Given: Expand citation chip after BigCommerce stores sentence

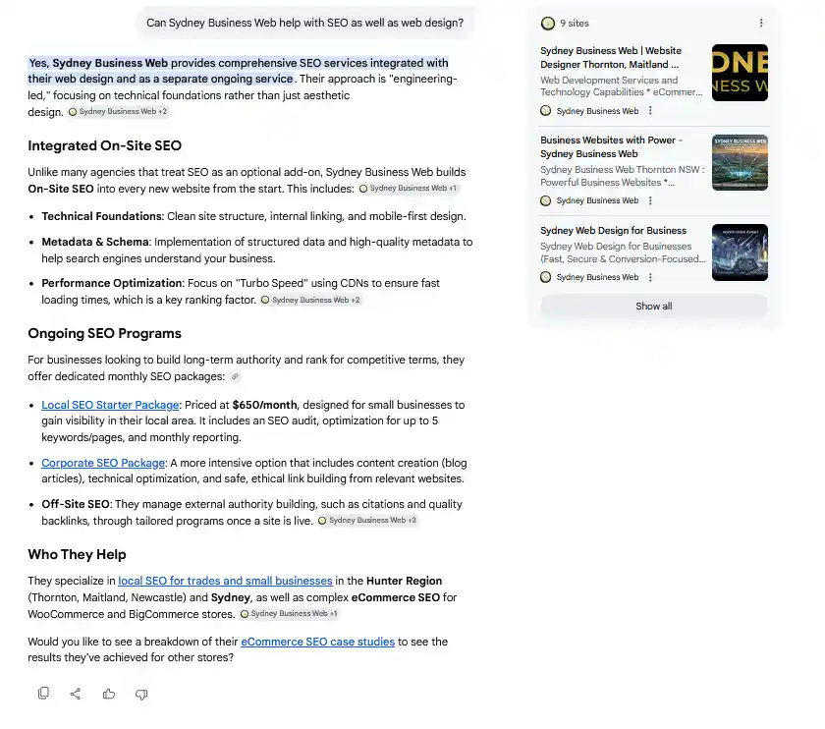Looking at the screenshot, I should click(x=290, y=614).
